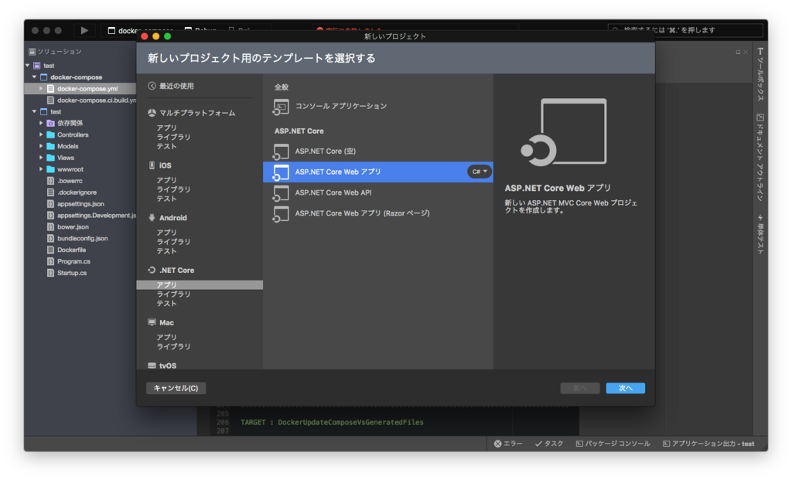Open the C# language dropdown
792x480 pixels.
click(480, 172)
